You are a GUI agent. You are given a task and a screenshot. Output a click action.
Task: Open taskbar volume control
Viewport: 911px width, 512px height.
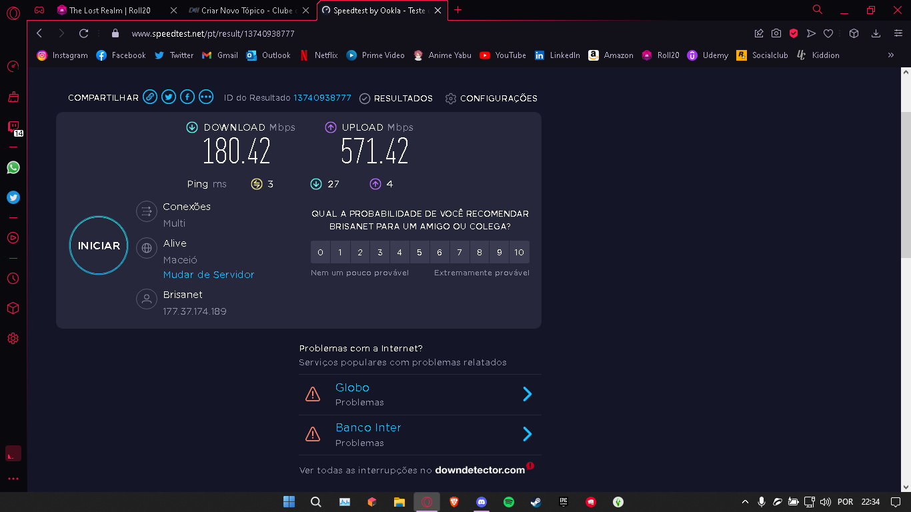point(826,502)
